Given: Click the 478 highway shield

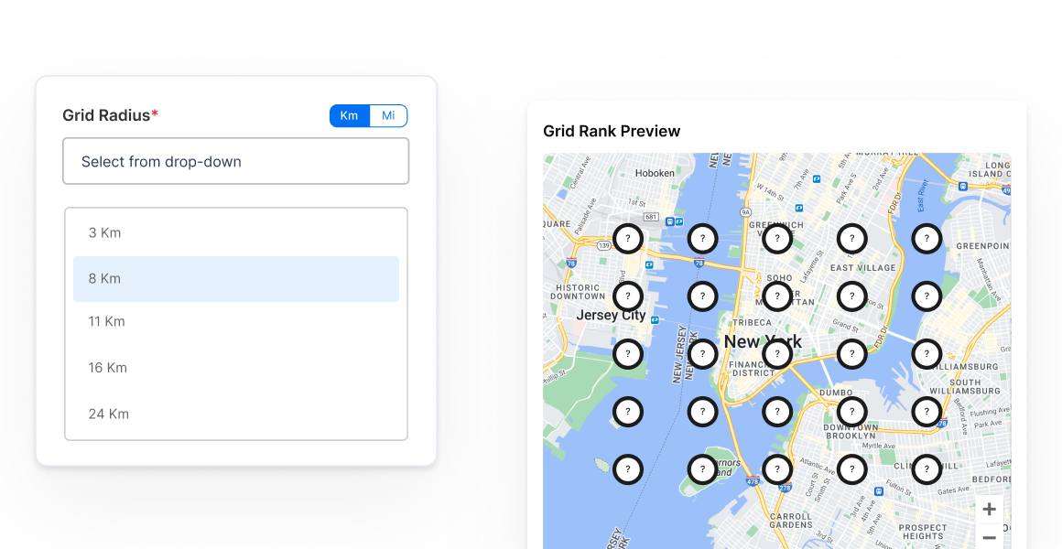Looking at the screenshot, I should (x=753, y=481).
